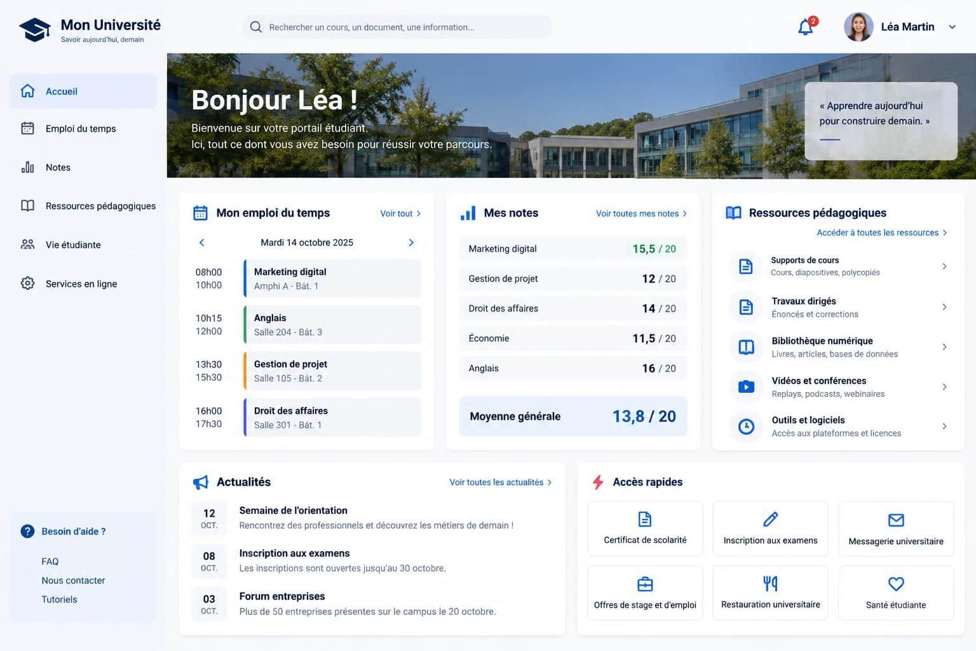The image size is (976, 651).
Task: Open Forum entreprises news item
Action: pyautogui.click(x=372, y=604)
